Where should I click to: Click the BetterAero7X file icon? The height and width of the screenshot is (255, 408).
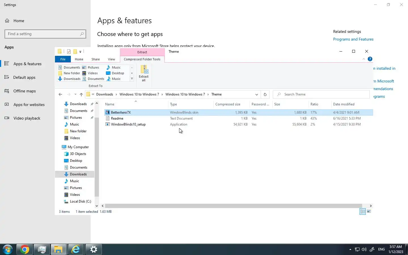(x=108, y=112)
